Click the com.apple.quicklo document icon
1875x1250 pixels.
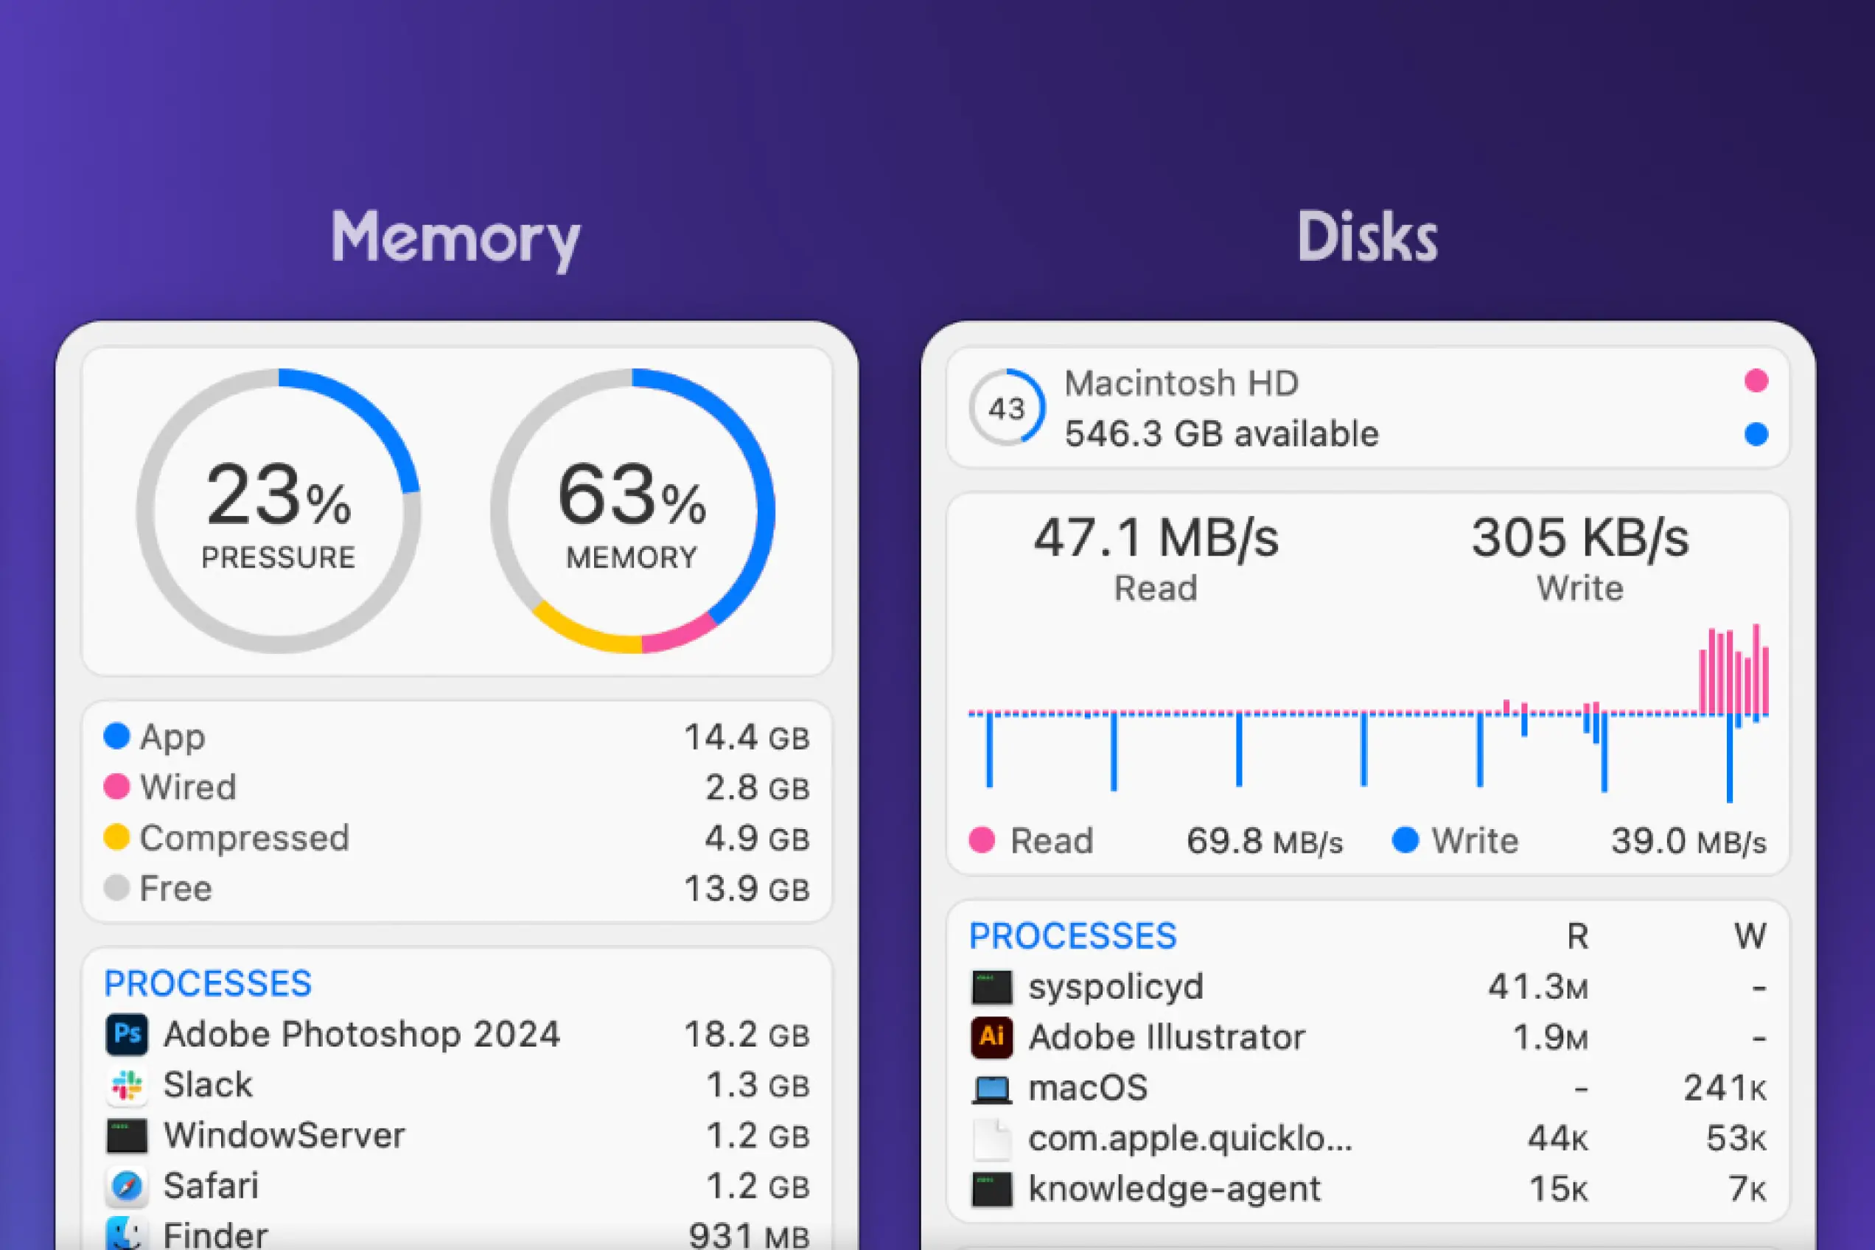[x=992, y=1139]
